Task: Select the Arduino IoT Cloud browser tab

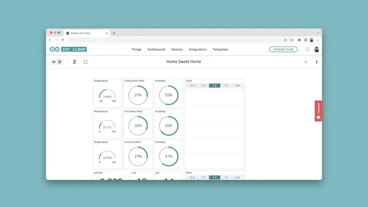Action: [x=87, y=33]
